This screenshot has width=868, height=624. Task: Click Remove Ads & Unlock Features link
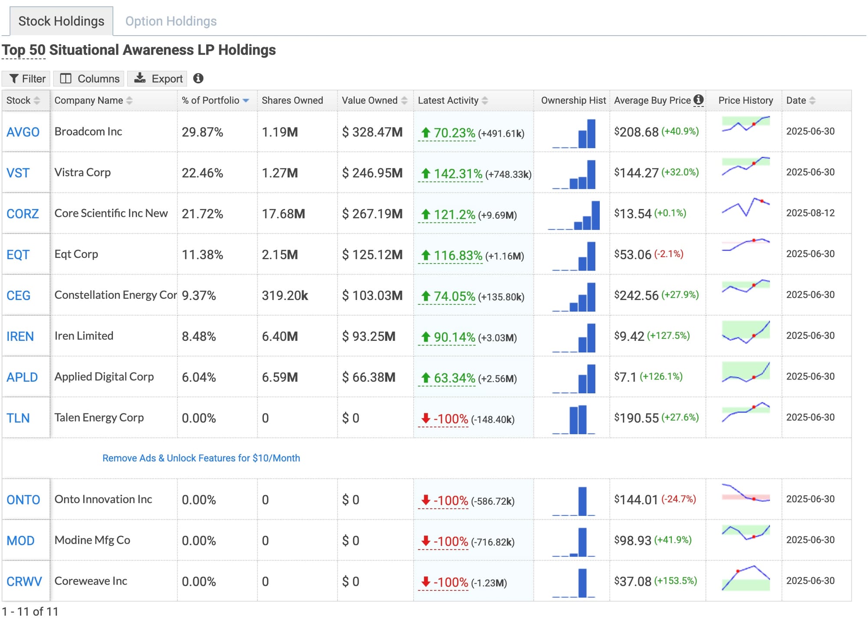201,458
